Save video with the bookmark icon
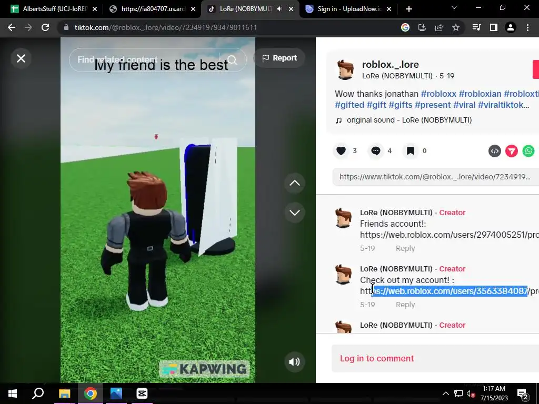Screen dimensions: 539x404 coord(411,151)
